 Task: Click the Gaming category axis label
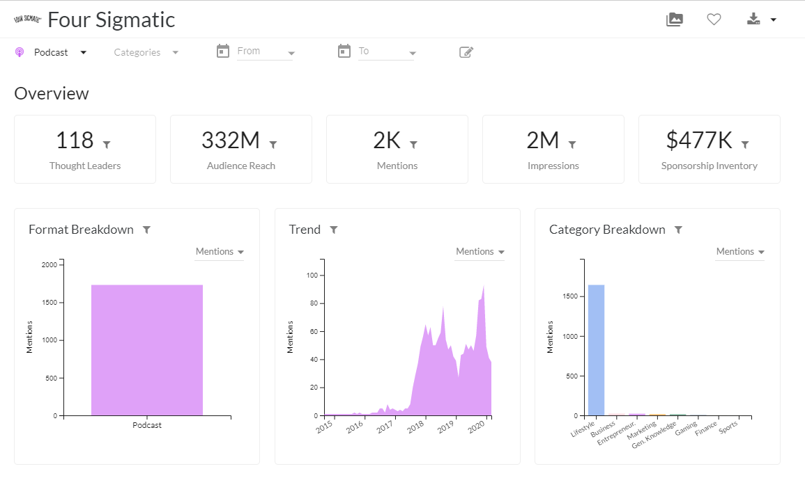coord(686,429)
